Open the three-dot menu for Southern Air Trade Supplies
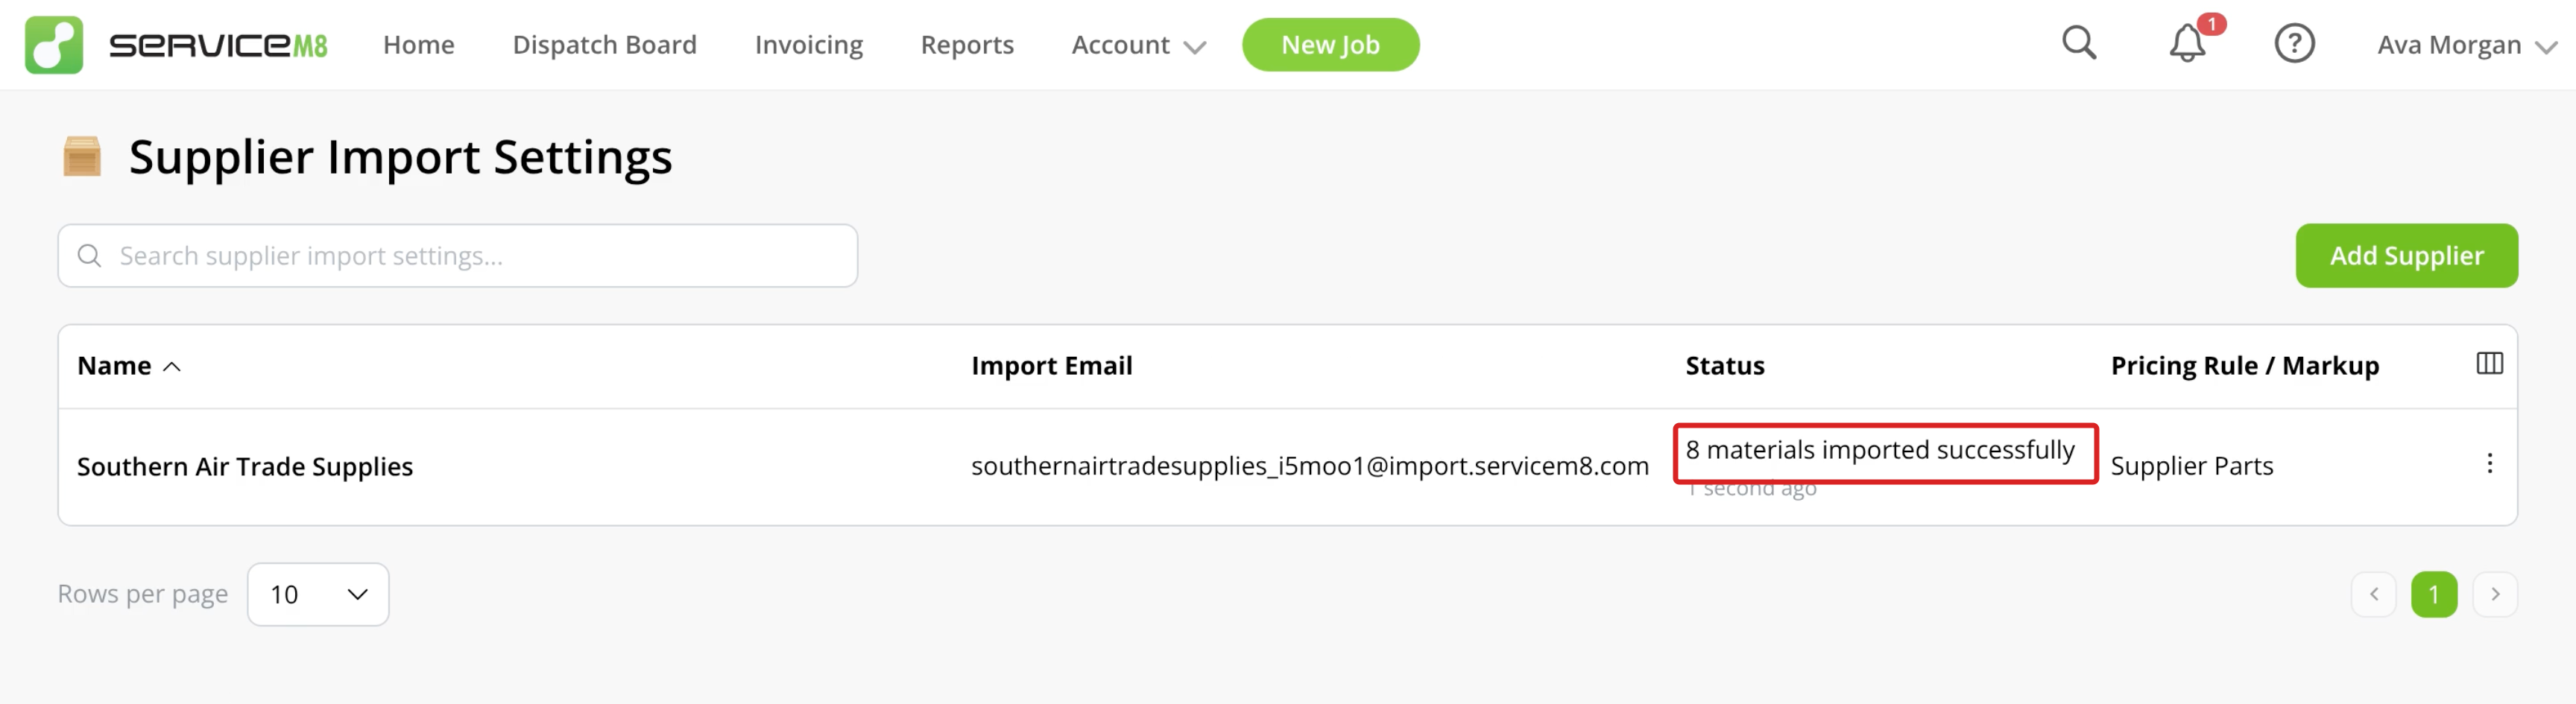The height and width of the screenshot is (704, 2576). [2489, 464]
